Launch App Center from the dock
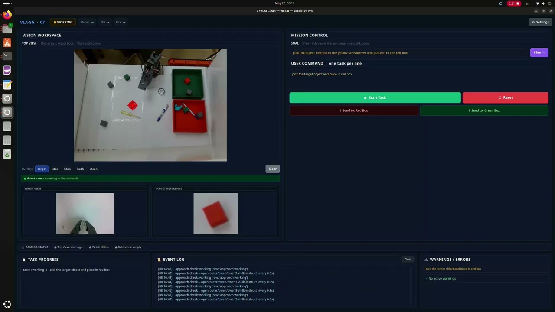 coord(7,42)
